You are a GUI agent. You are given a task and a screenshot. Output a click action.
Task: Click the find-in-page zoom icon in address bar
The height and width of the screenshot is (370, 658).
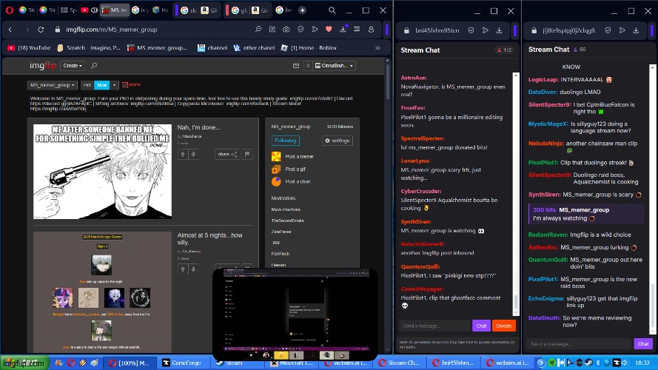click(258, 30)
